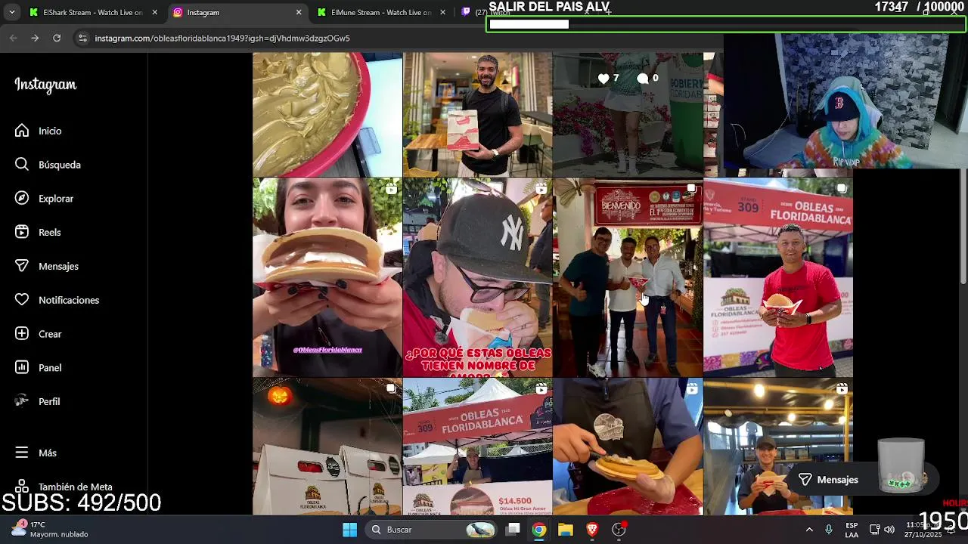Open the Bienvenido three men post
Image resolution: width=968 pixels, height=544 pixels.
click(627, 277)
